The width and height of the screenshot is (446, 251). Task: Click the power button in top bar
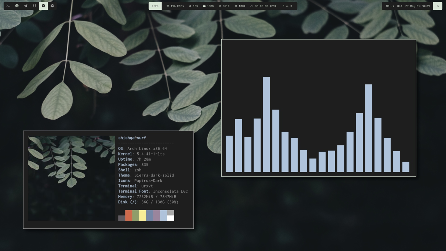pyautogui.click(x=438, y=6)
